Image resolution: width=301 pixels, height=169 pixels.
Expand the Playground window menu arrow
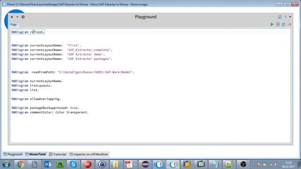pos(290,17)
